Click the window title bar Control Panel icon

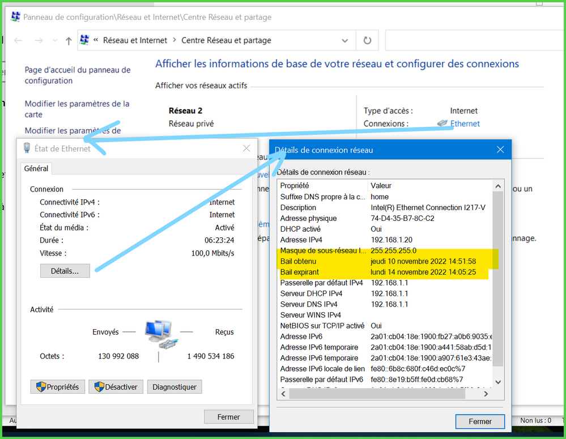coord(15,16)
